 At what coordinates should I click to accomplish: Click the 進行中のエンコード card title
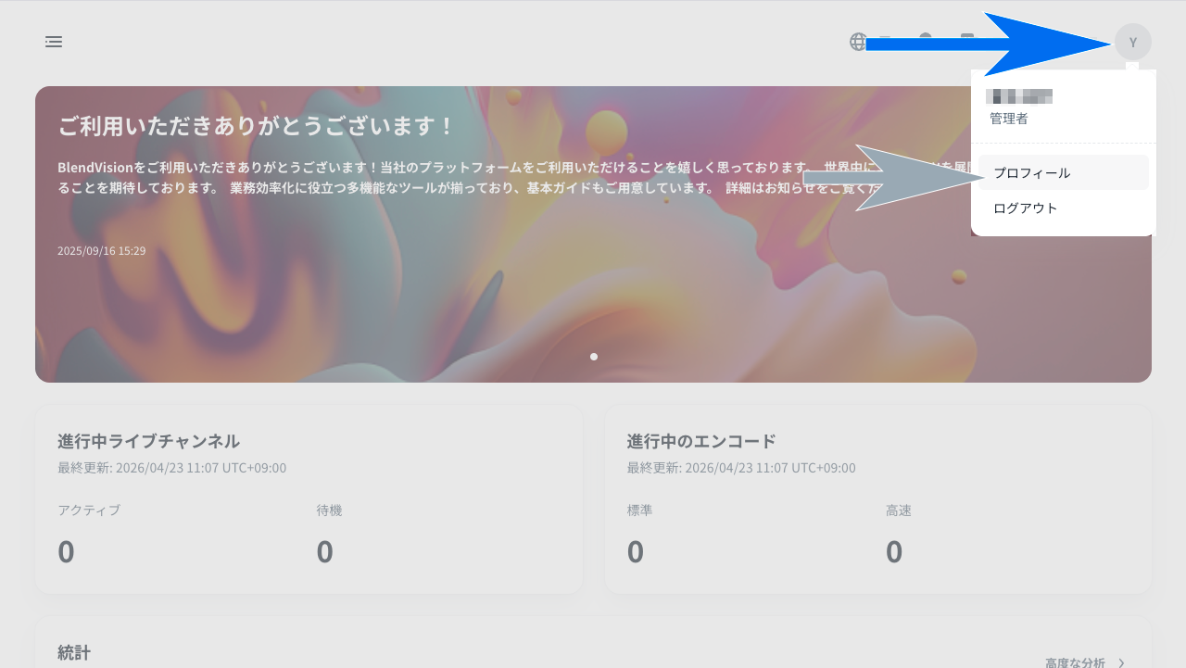701,441
